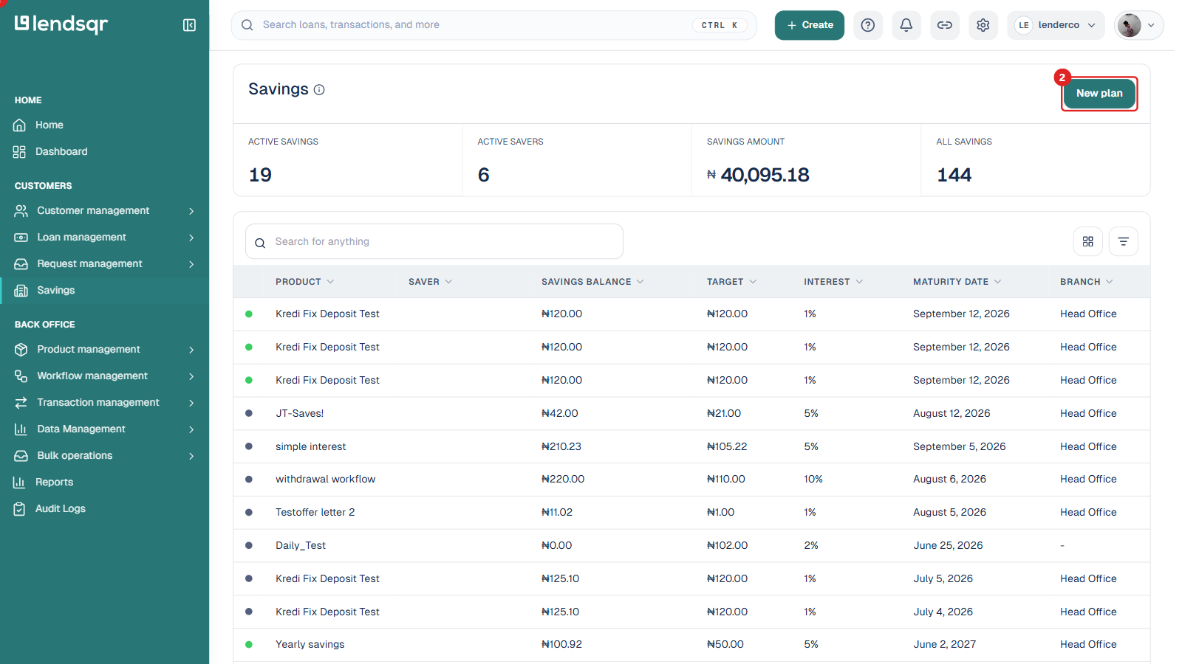This screenshot has height=664, width=1182.
Task: Click the New plan button
Action: coord(1099,94)
